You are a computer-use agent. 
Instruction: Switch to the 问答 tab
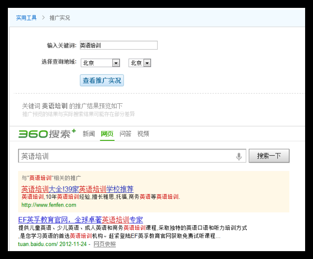(125, 133)
